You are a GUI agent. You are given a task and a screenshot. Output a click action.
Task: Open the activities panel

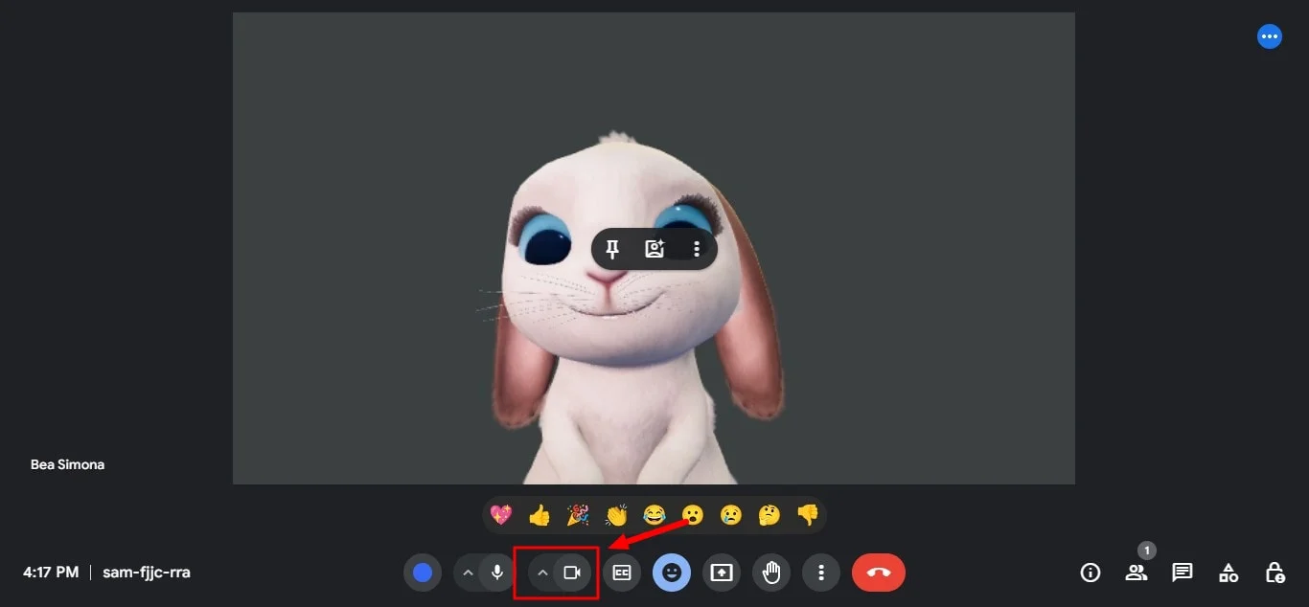tap(1229, 573)
